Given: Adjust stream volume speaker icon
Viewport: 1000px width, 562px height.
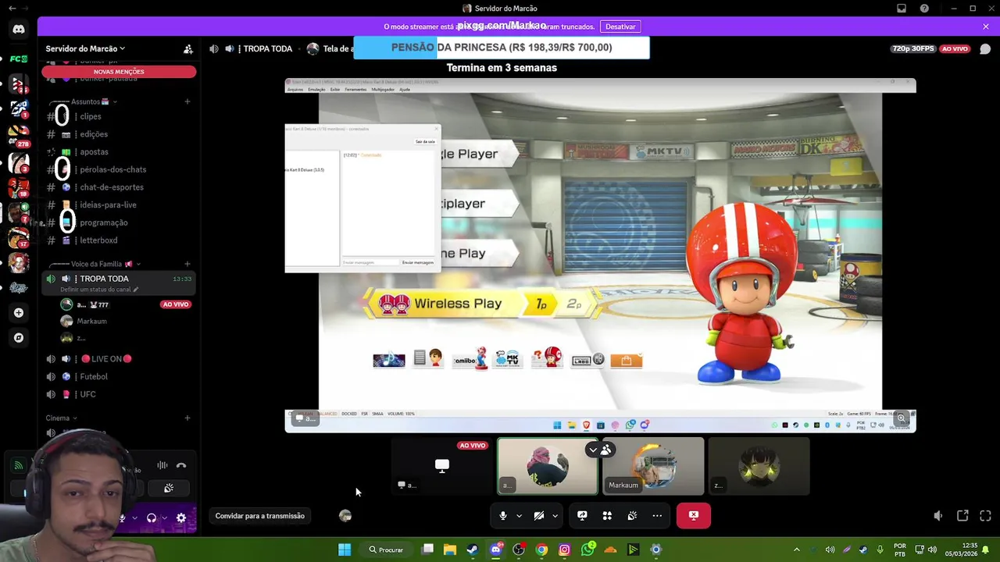Looking at the screenshot, I should (938, 516).
